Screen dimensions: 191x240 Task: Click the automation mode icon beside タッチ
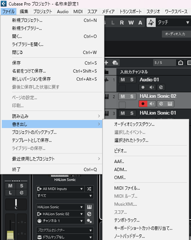pyautogui.click(x=151, y=23)
